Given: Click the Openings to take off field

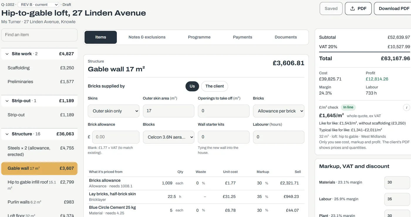Looking at the screenshot, I should [x=224, y=111].
